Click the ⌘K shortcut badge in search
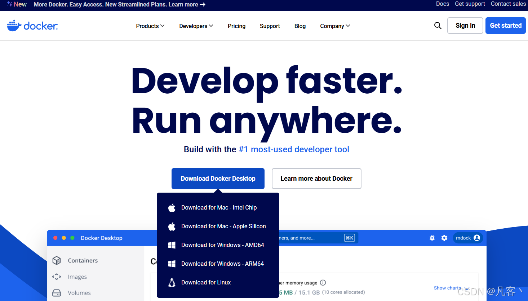Image resolution: width=528 pixels, height=301 pixels. pos(350,238)
